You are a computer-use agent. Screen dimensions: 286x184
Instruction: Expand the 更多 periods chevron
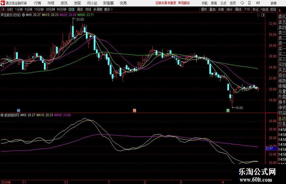tap(112, 9)
